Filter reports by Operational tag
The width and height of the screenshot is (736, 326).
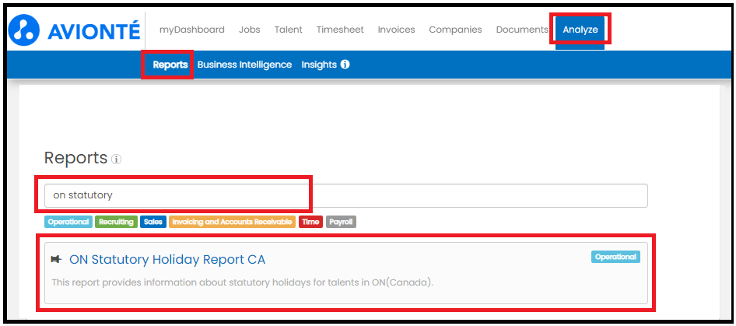point(68,222)
